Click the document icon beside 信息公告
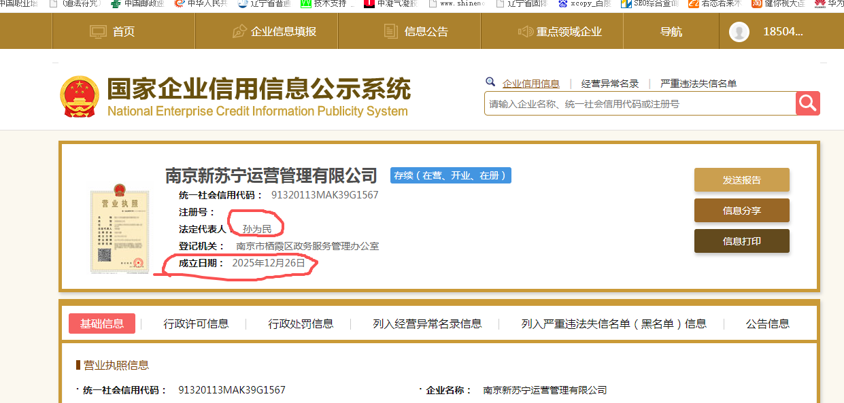This screenshot has height=403, width=844. (390, 31)
